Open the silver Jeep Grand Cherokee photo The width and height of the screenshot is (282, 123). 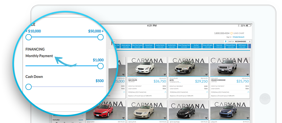[x=230, y=67]
